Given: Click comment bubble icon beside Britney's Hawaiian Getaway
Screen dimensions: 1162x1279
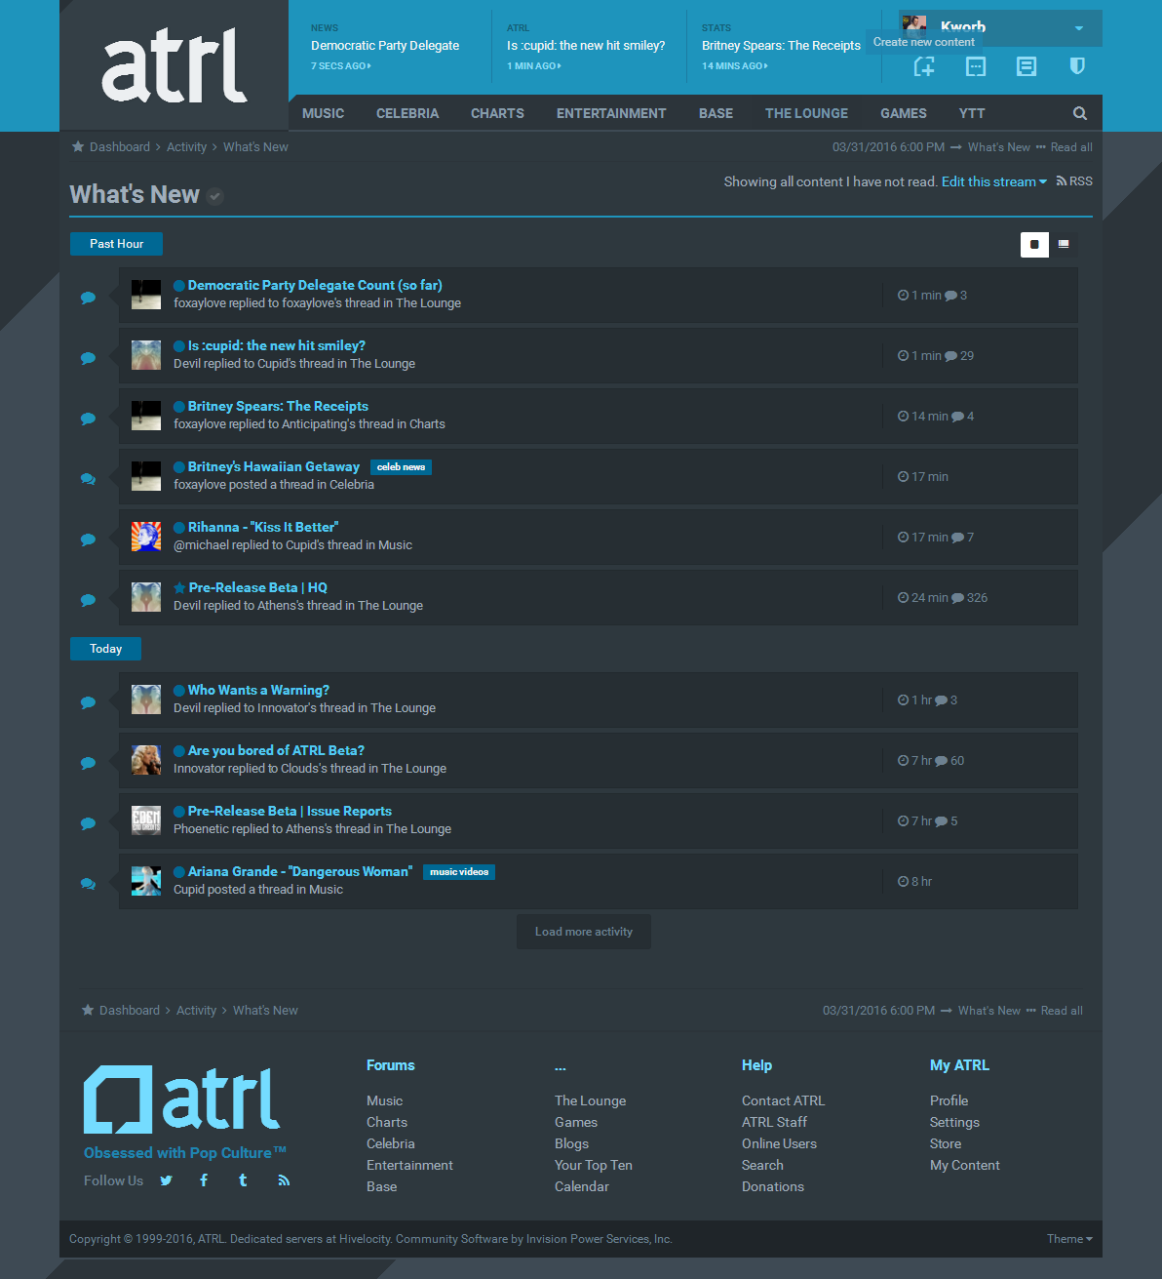Looking at the screenshot, I should (88, 479).
